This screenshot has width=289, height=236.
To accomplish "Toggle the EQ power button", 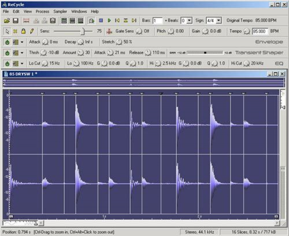I will click(7, 63).
